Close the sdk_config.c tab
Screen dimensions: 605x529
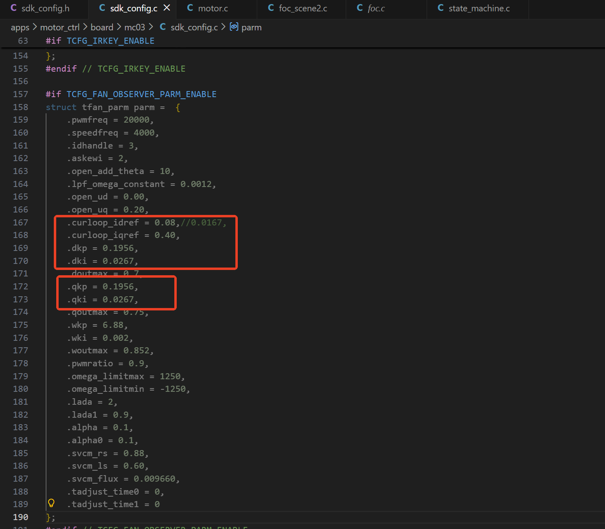point(167,8)
